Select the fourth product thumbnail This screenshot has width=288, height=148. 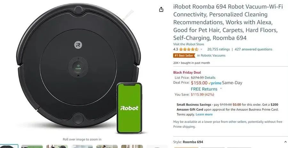click(82, 146)
